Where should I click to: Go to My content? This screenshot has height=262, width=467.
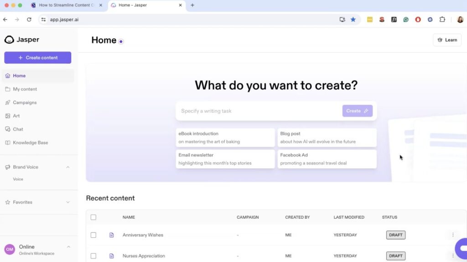pos(24,89)
